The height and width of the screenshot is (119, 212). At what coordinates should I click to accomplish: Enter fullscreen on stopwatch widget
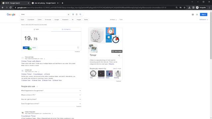(78, 48)
